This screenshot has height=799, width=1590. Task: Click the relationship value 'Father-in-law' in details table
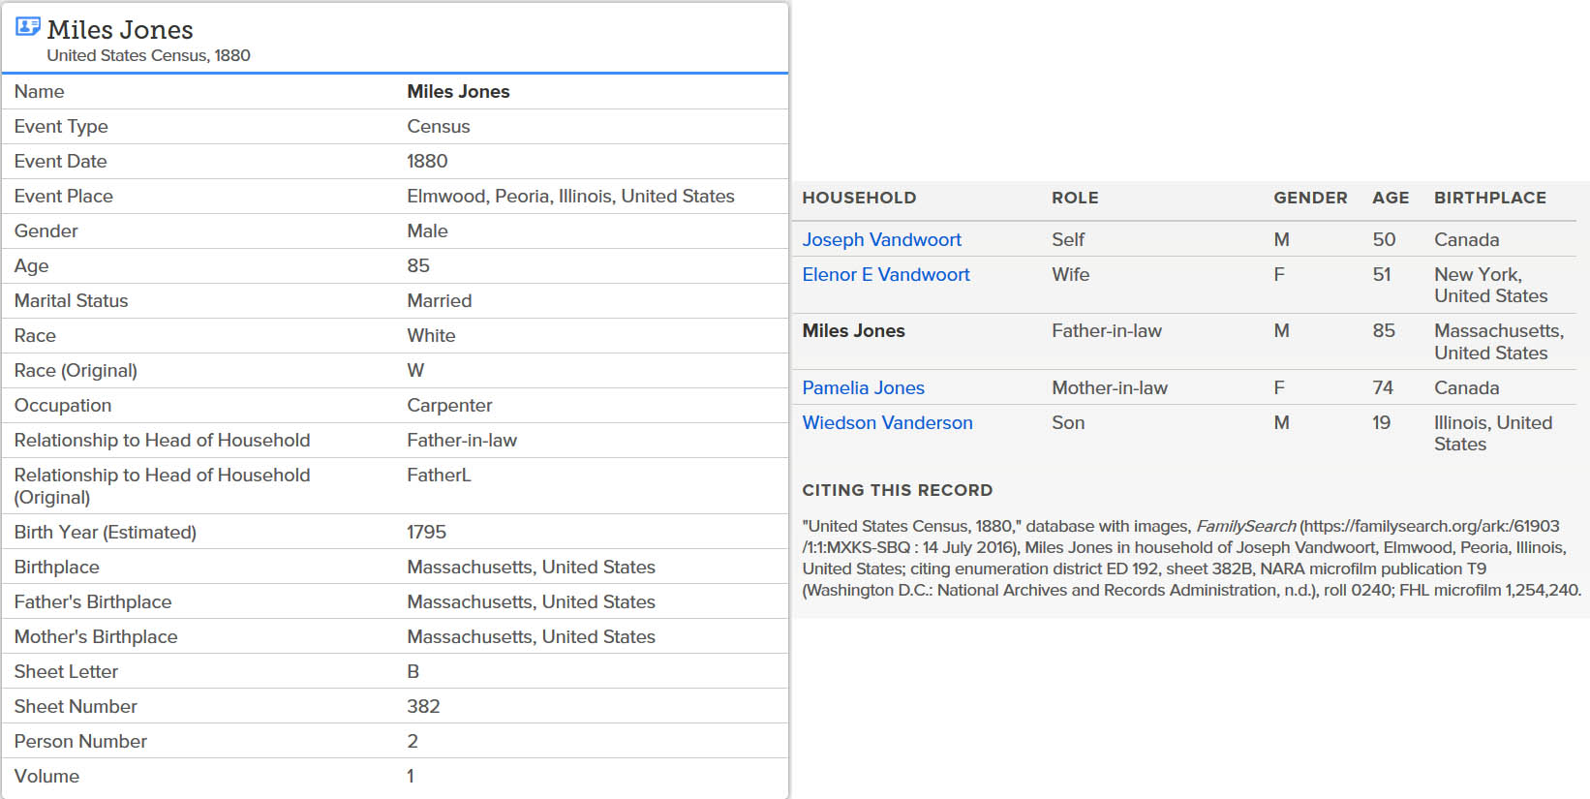click(462, 440)
